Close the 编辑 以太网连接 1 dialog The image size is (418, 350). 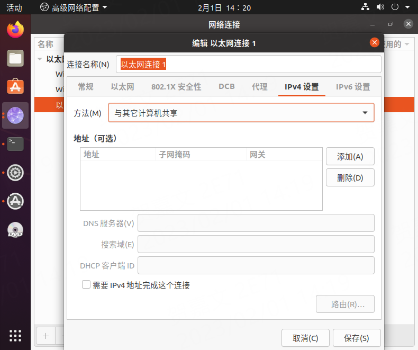tap(375, 42)
